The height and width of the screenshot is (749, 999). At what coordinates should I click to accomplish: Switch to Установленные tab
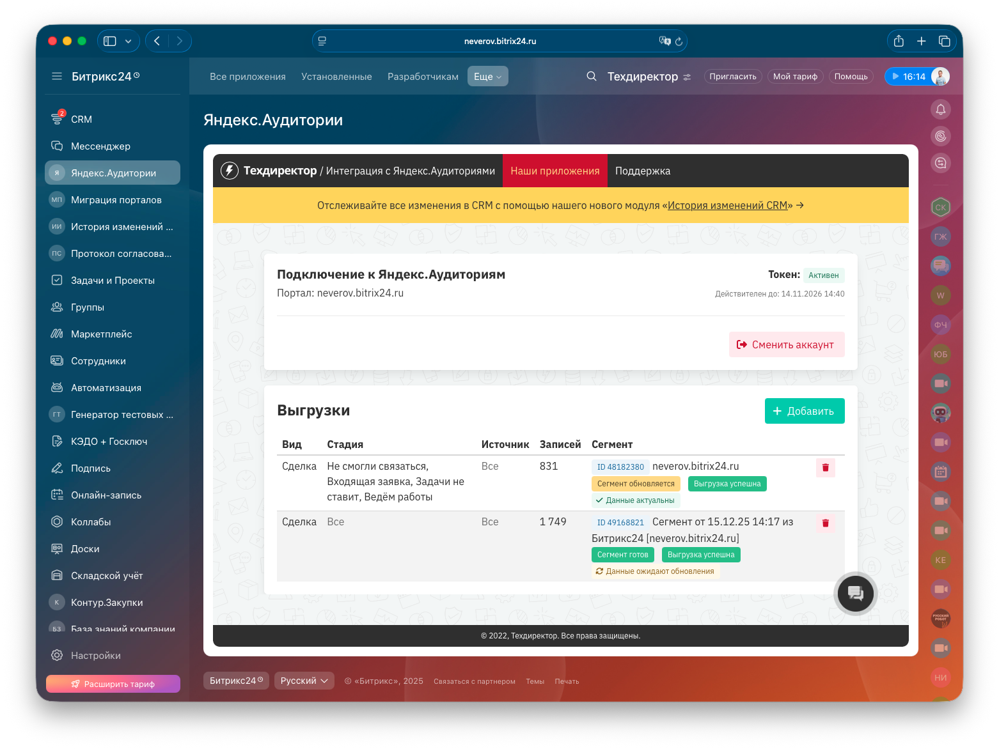[336, 76]
